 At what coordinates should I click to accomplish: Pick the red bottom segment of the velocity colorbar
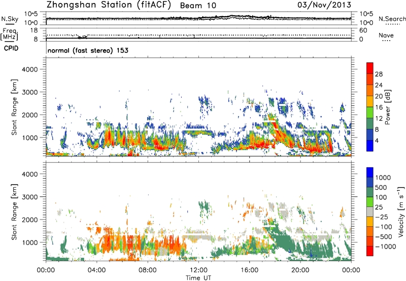370,251
